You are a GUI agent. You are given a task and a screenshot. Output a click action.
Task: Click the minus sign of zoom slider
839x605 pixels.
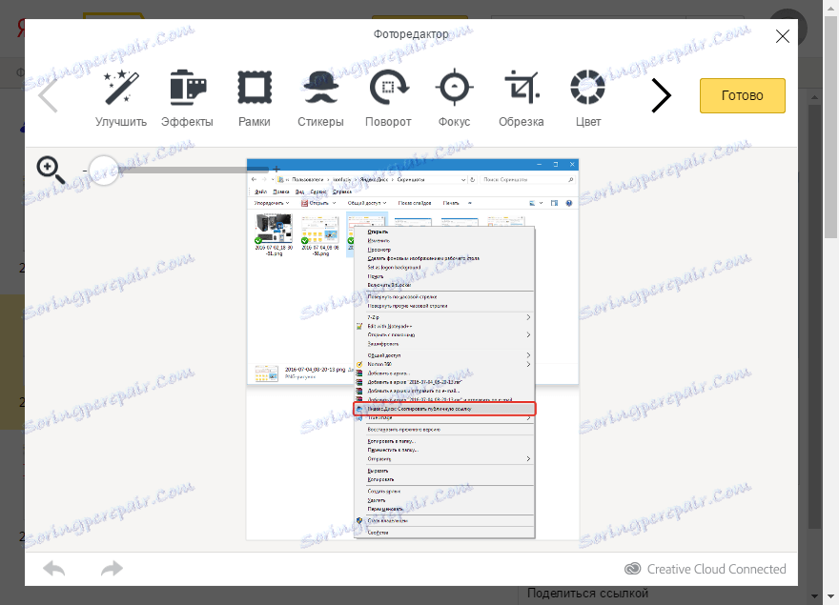click(85, 171)
